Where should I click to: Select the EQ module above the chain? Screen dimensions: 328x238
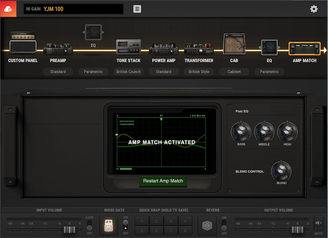pos(93,32)
